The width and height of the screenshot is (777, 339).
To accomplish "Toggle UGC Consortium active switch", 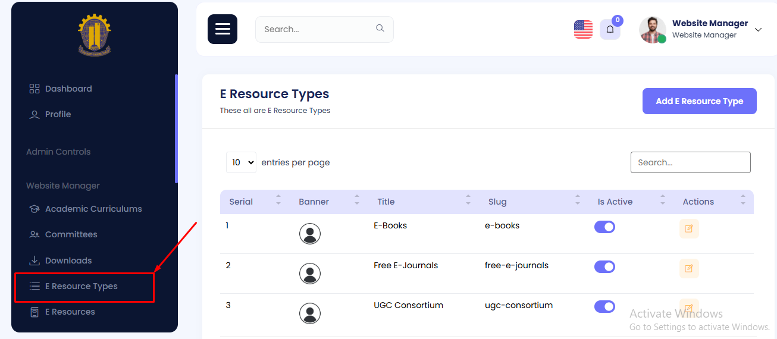I will click(604, 306).
